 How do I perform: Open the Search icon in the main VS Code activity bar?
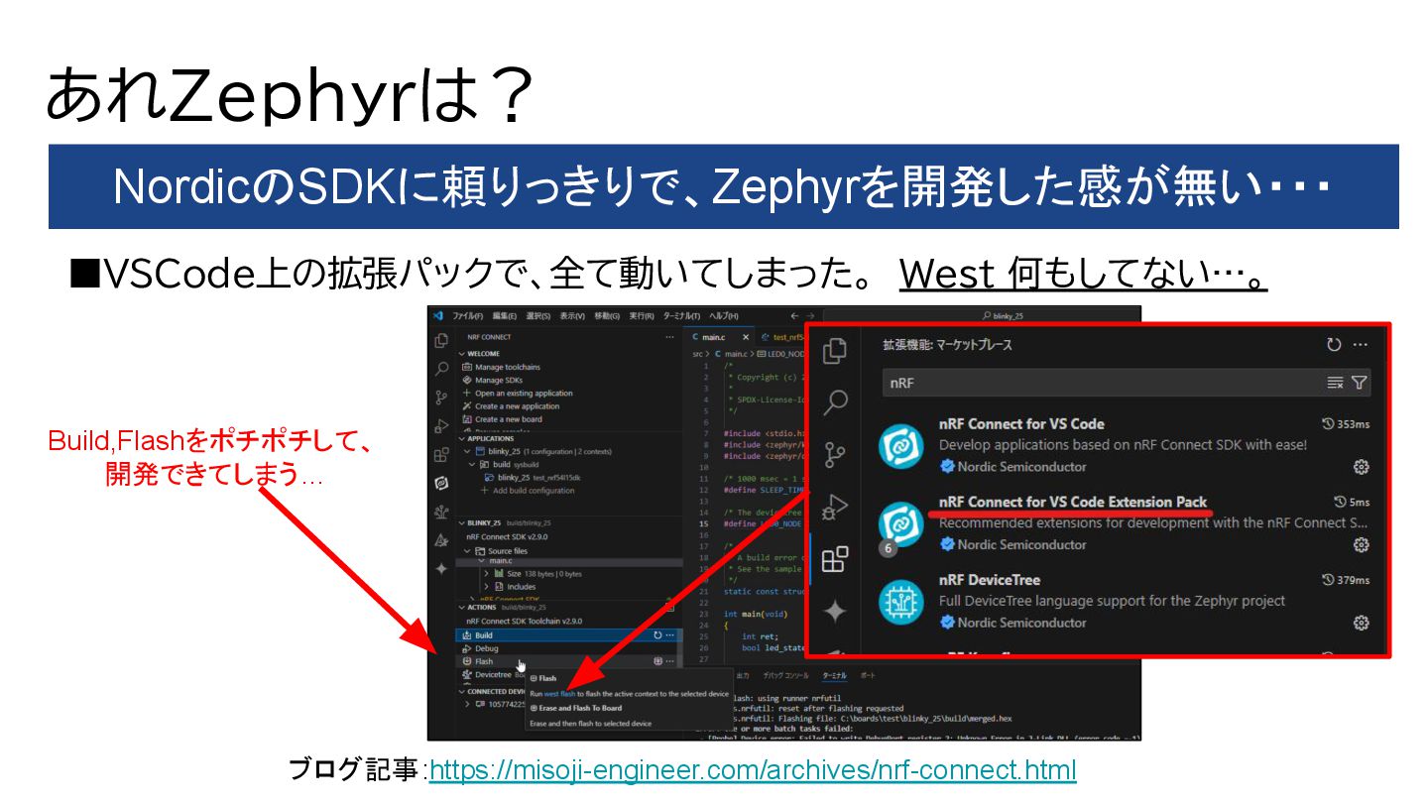(x=441, y=369)
